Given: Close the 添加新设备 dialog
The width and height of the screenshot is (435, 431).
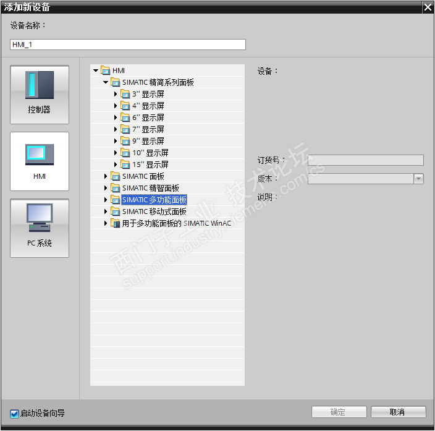Looking at the screenshot, I should tap(428, 7).
